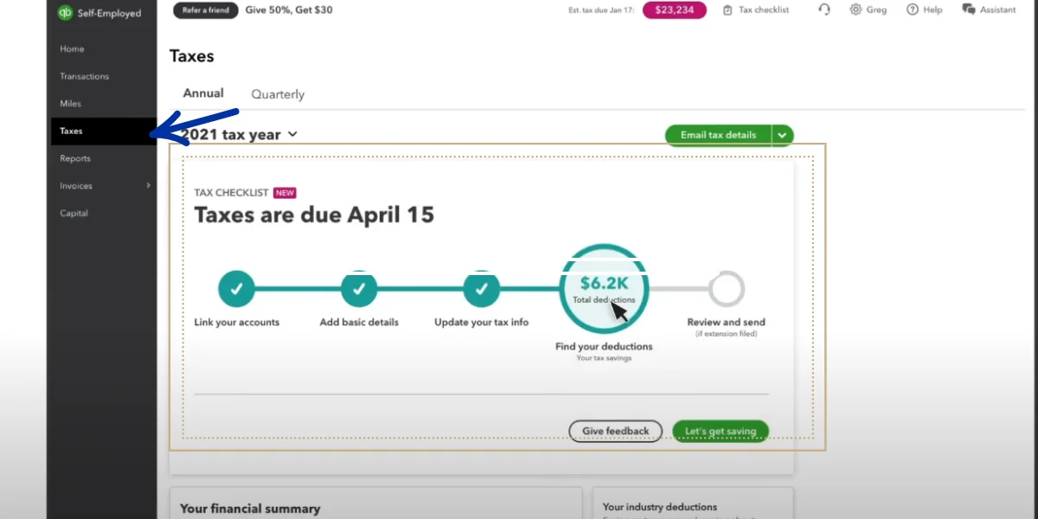This screenshot has width=1038, height=519.
Task: Click the Add basic details checkmark
Action: click(x=359, y=289)
